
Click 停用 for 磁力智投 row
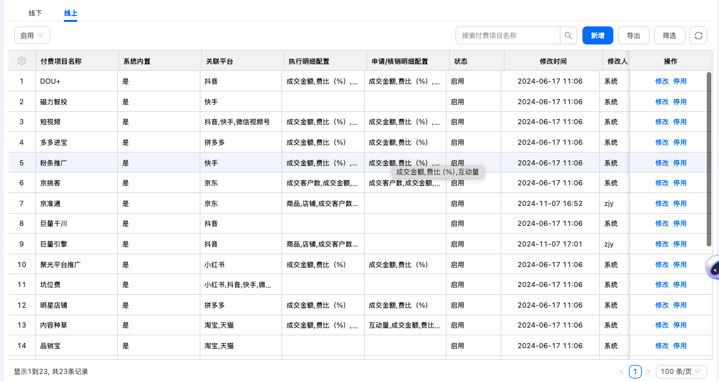tap(680, 102)
